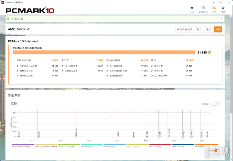The image size is (233, 161).
Task: Click the 14 522 score value
Action: 55,66
